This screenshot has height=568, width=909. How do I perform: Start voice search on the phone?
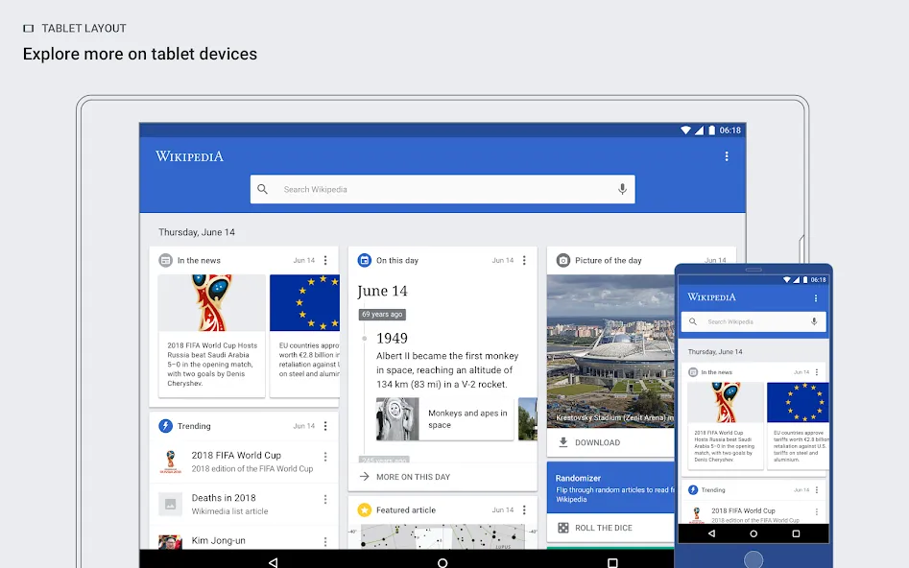pos(814,321)
